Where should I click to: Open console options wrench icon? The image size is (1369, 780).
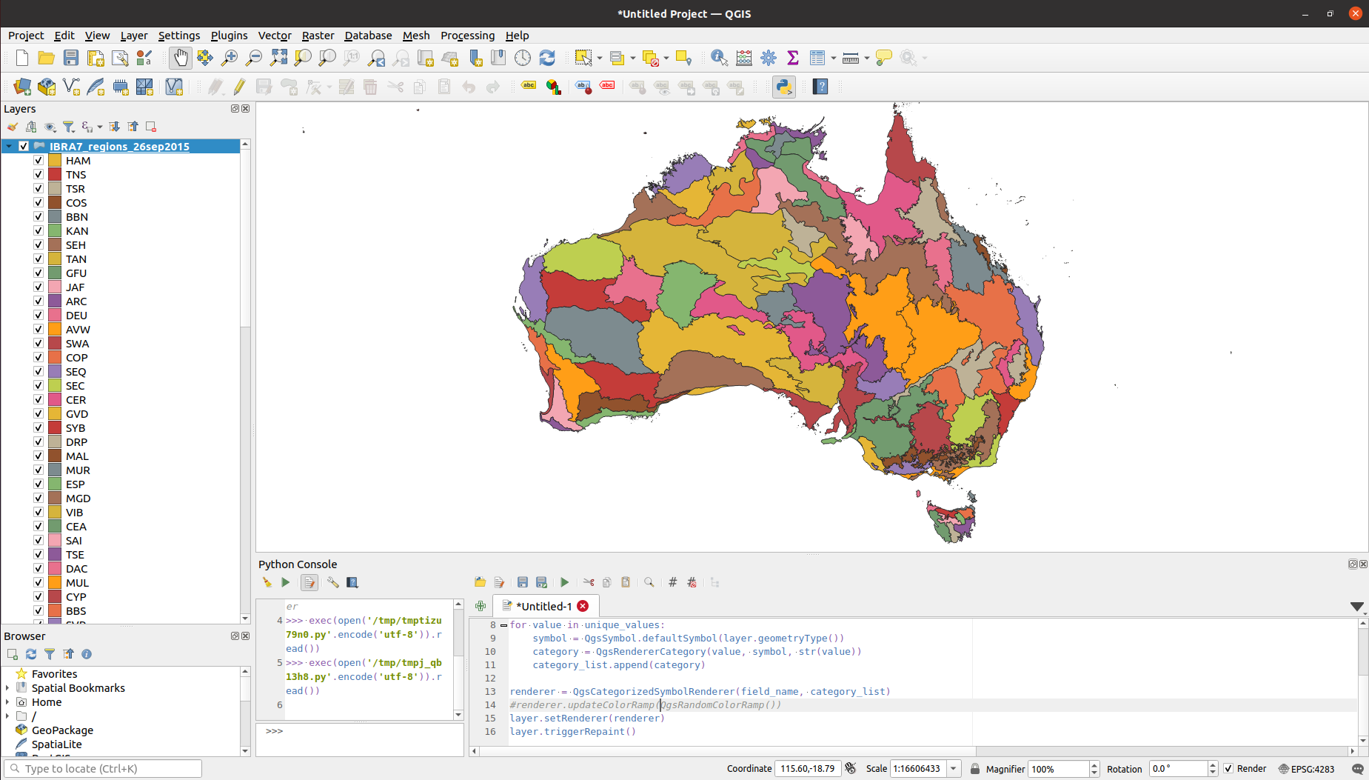pyautogui.click(x=333, y=582)
